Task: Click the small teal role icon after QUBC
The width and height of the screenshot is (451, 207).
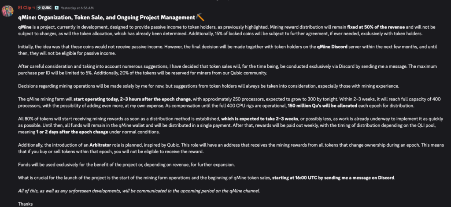Action: (x=56, y=7)
